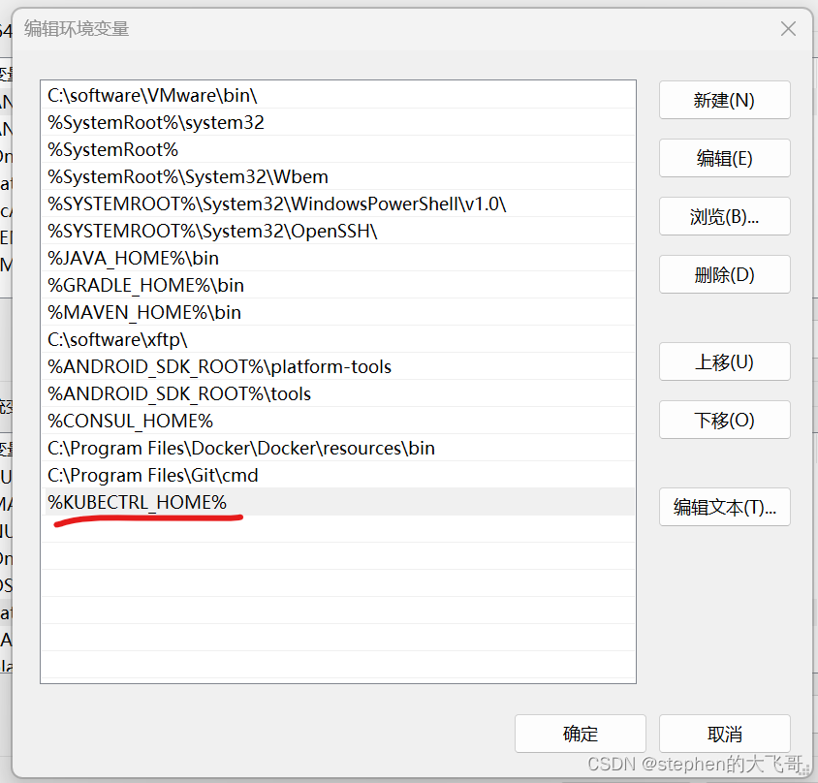Image resolution: width=818 pixels, height=783 pixels.
Task: Close the 编辑环境变量 dialog
Action: [x=788, y=28]
